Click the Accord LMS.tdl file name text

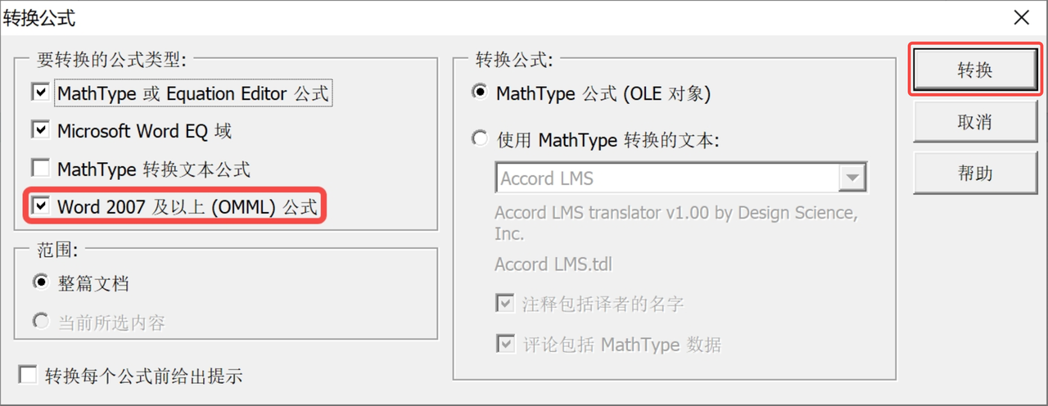(553, 264)
